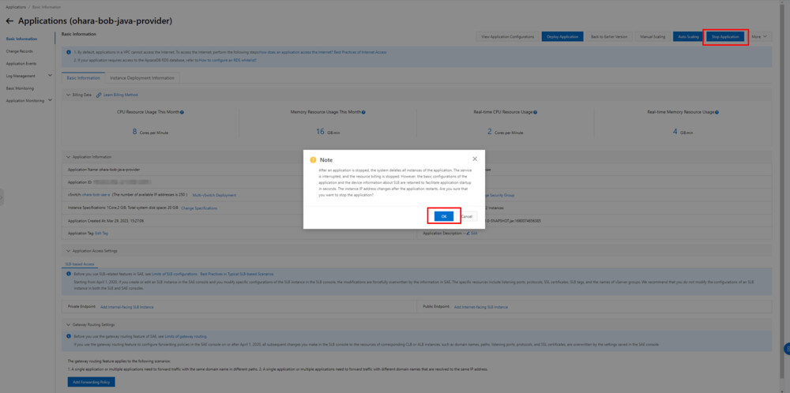Click help icon next to CPU Resource Usage This Month
The height and width of the screenshot is (393, 790).
(182, 112)
